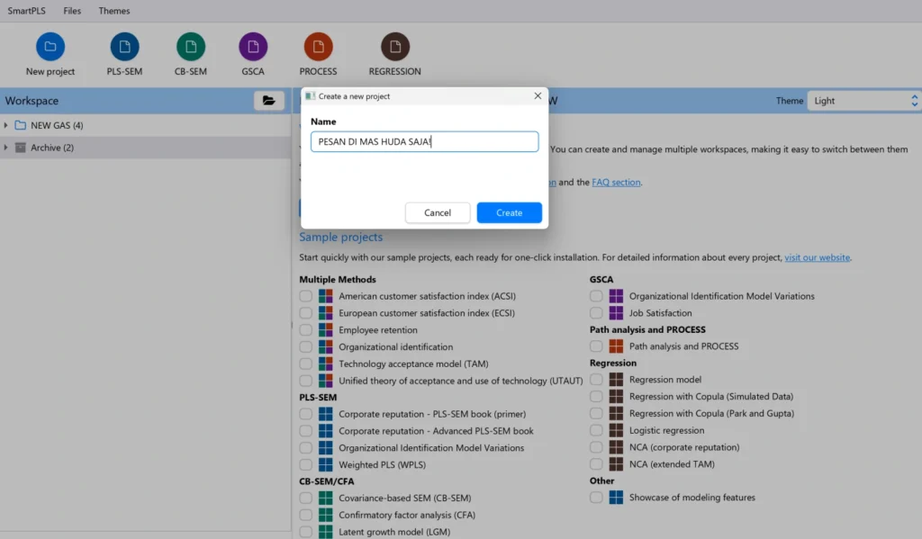922x539 pixels.
Task: Tick Corporate reputation PLS-SEM book (primer) checkbox
Action: click(x=306, y=414)
